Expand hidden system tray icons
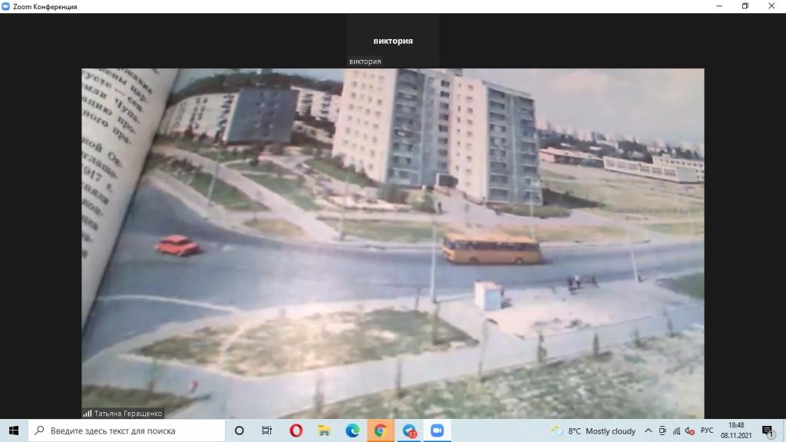 pos(649,430)
